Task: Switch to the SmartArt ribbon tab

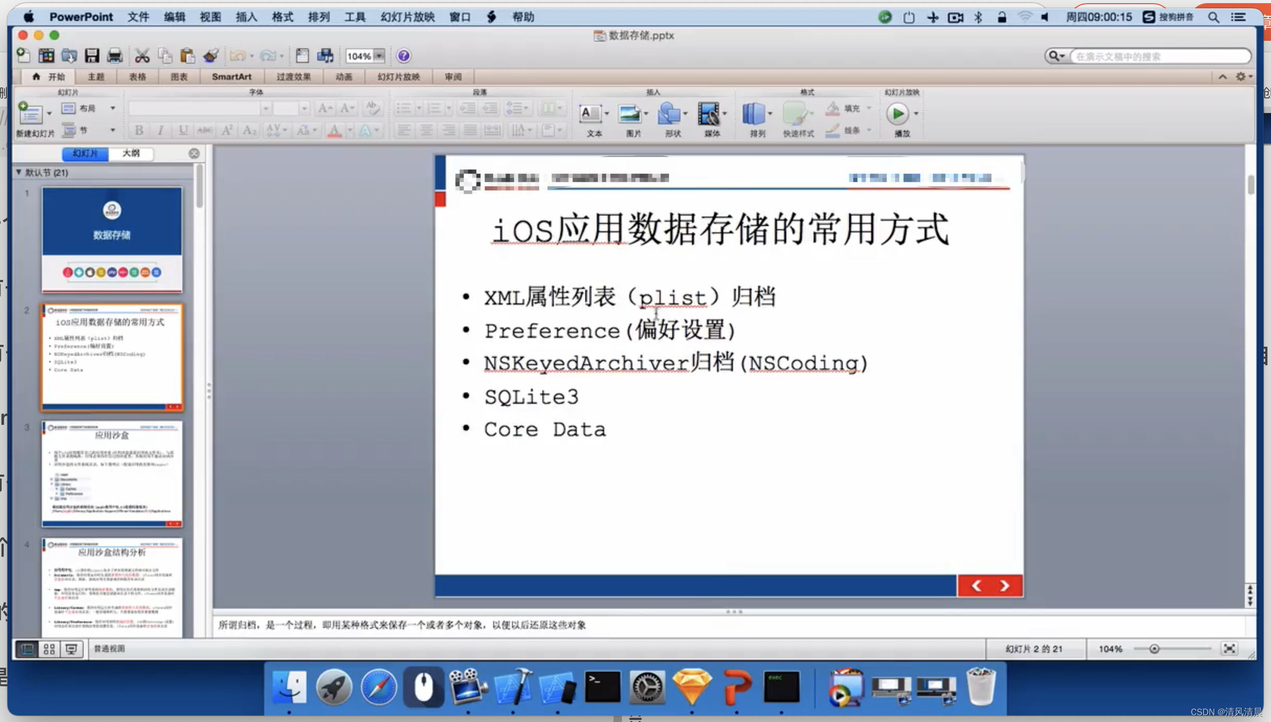Action: 231,77
